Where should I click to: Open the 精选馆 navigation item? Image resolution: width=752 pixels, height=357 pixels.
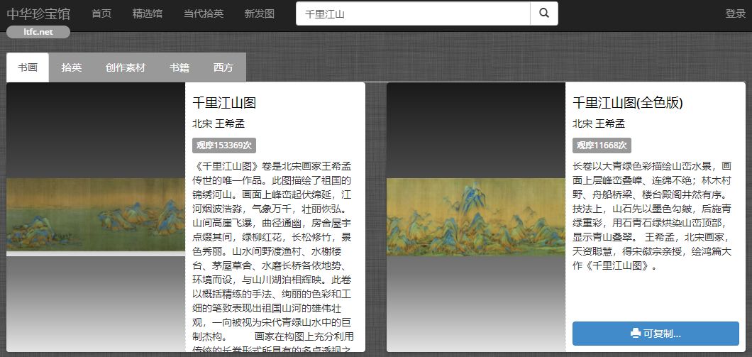(x=148, y=13)
